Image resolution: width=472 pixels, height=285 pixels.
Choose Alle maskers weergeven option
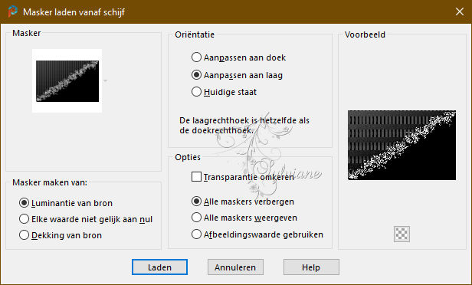(244, 218)
